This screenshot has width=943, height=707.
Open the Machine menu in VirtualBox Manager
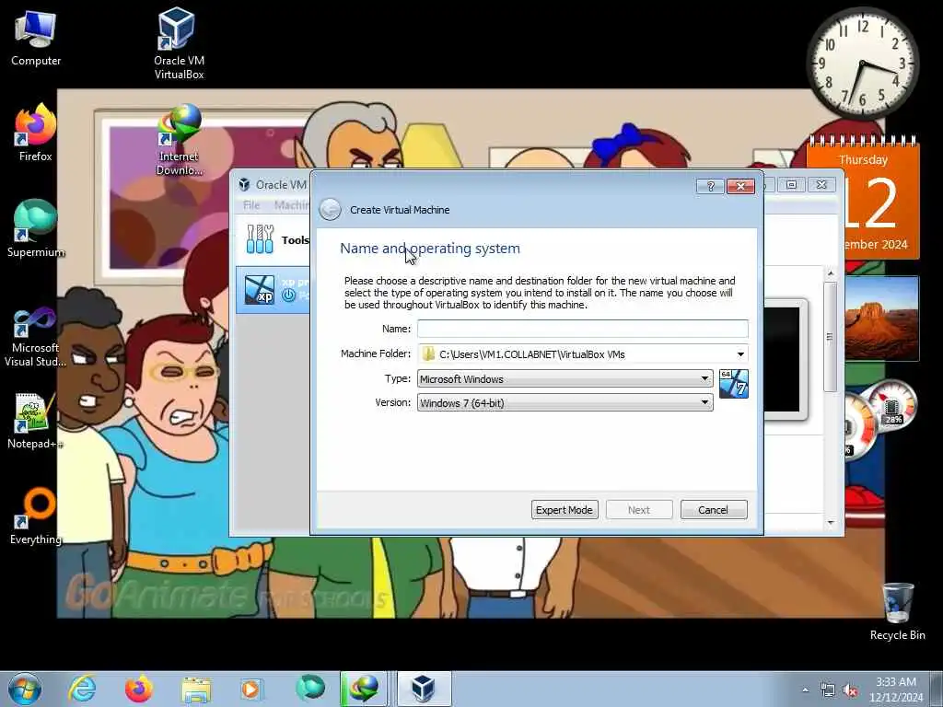click(292, 205)
